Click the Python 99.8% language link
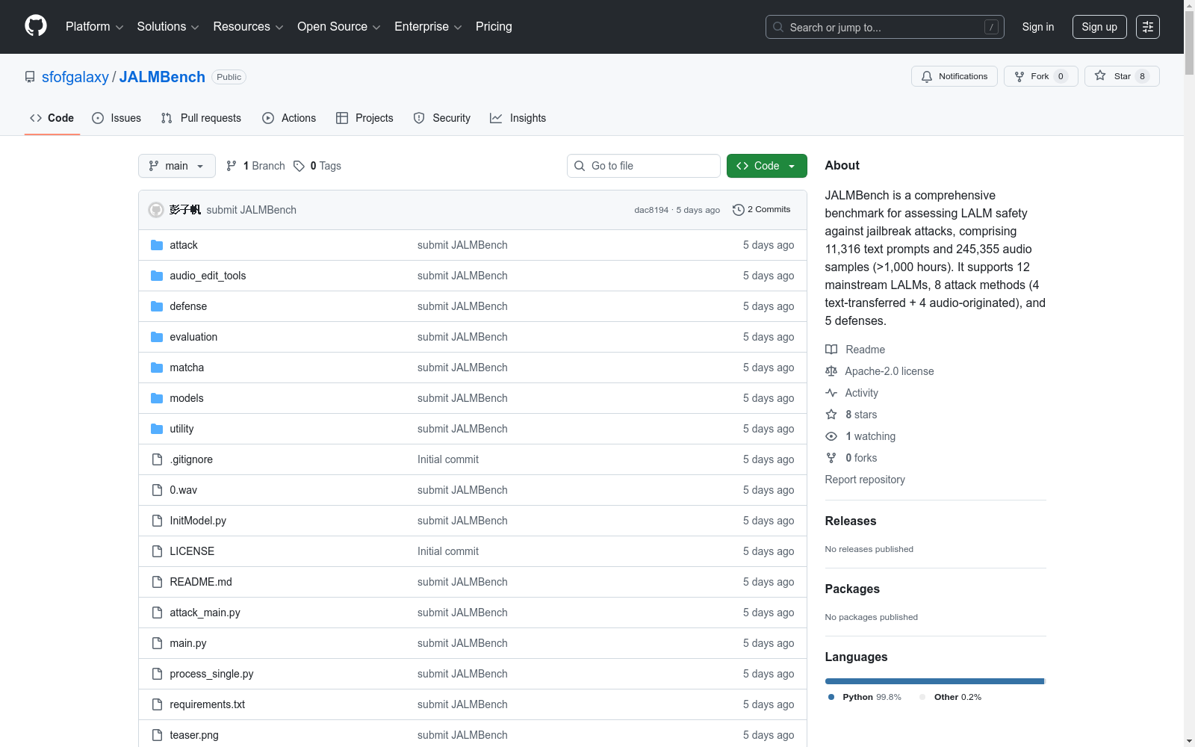Image resolution: width=1195 pixels, height=747 pixels. [865, 697]
